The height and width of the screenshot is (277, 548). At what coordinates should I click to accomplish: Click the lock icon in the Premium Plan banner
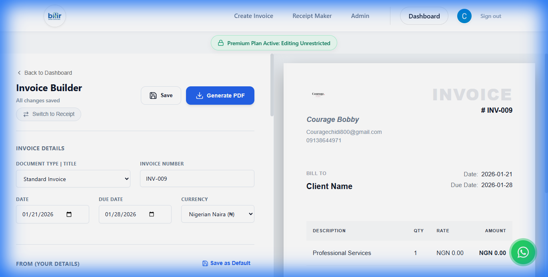pyautogui.click(x=220, y=43)
